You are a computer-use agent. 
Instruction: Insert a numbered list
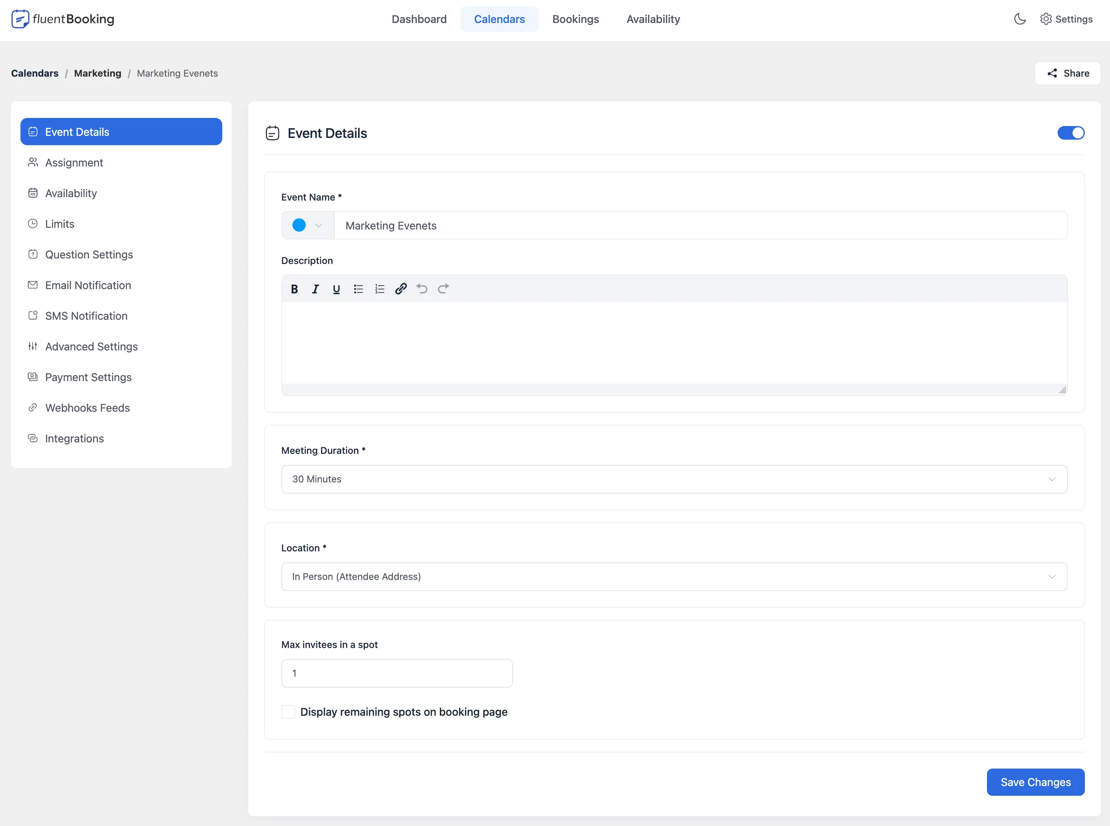tap(379, 289)
